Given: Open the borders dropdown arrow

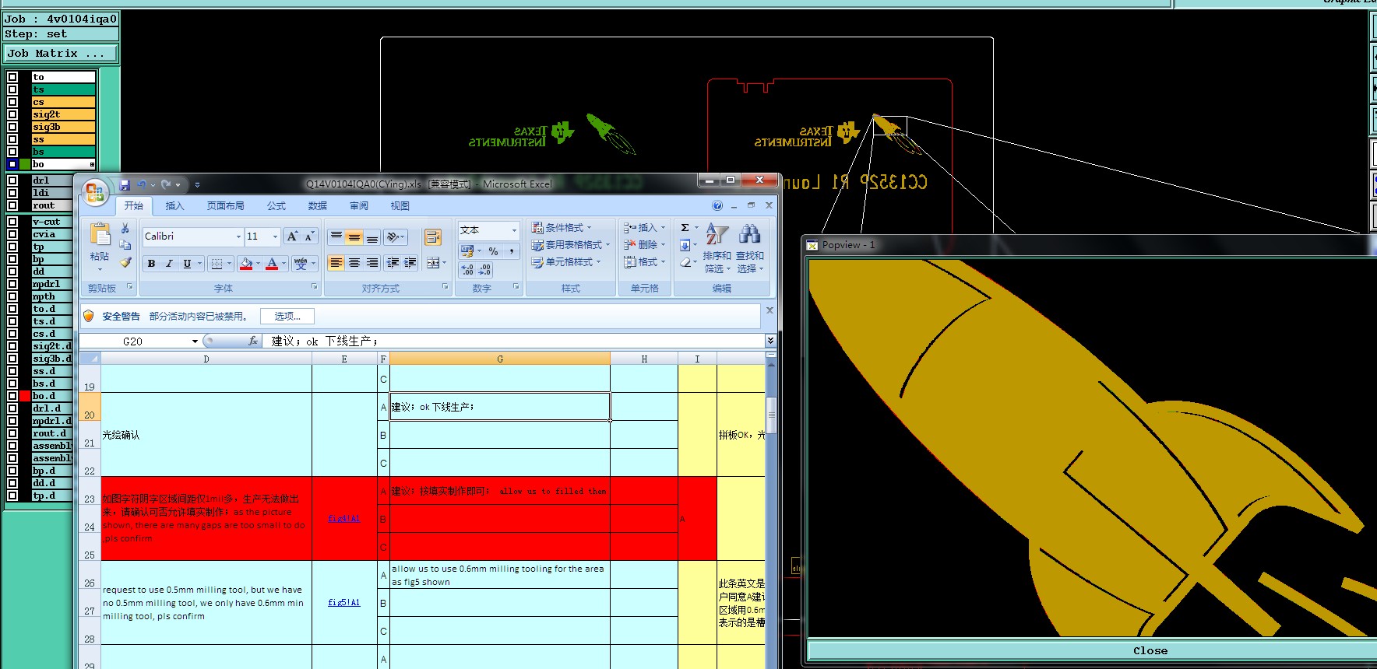Looking at the screenshot, I should (x=230, y=264).
